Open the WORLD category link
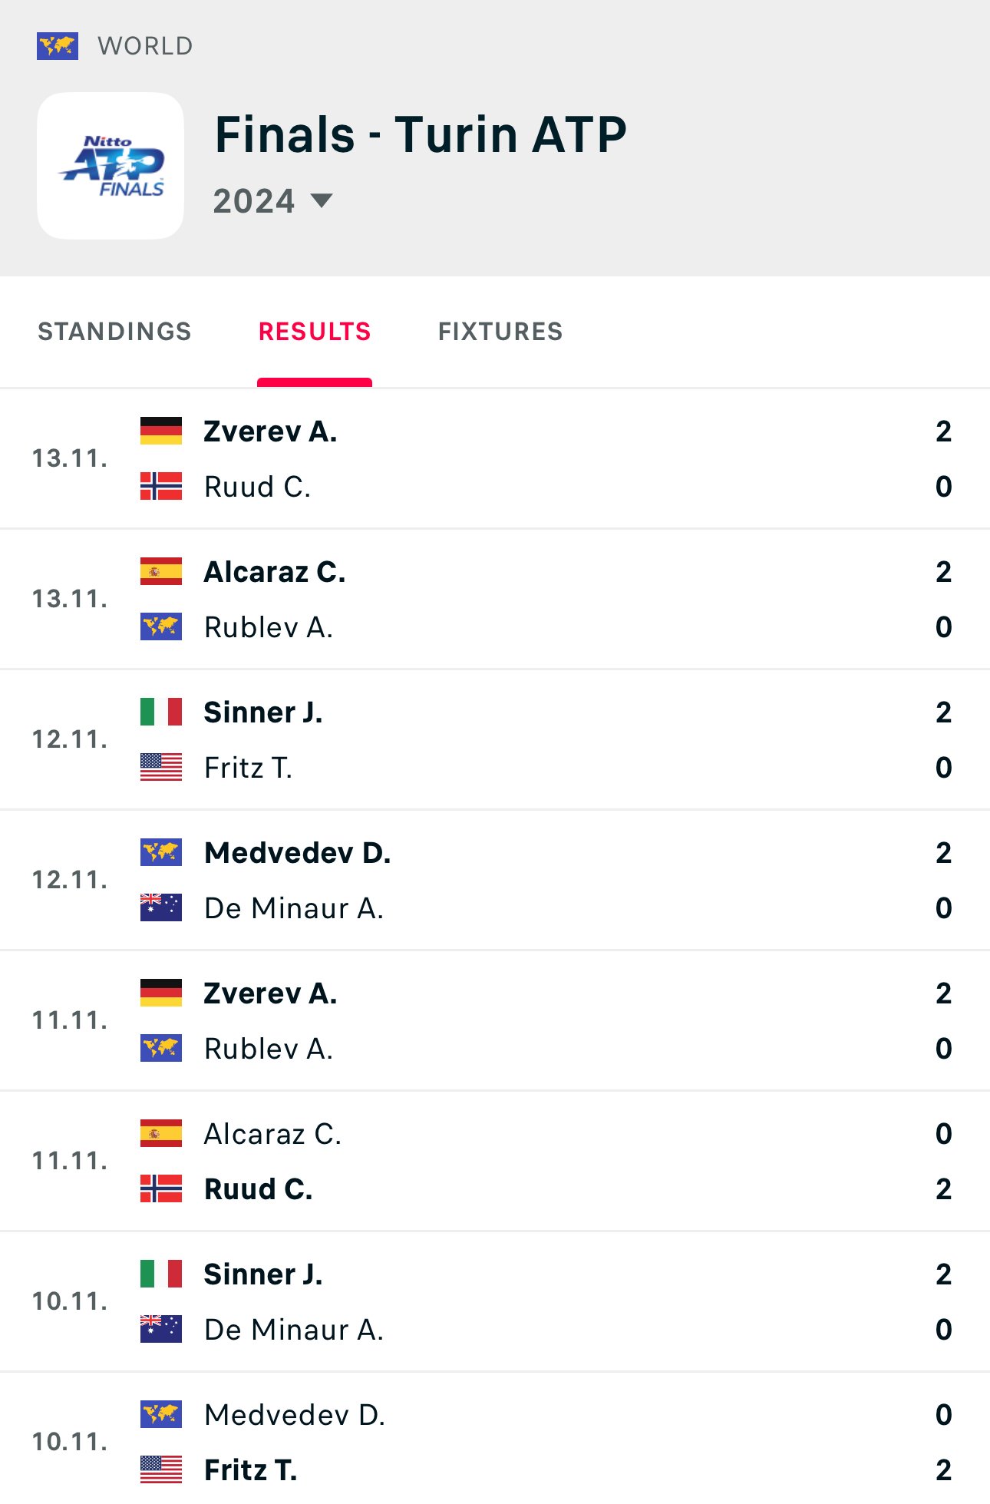Viewport: 990px width, 1504px height. tap(145, 46)
